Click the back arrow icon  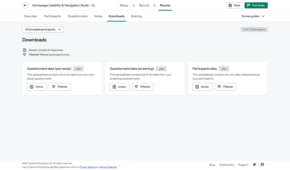coord(25,5)
